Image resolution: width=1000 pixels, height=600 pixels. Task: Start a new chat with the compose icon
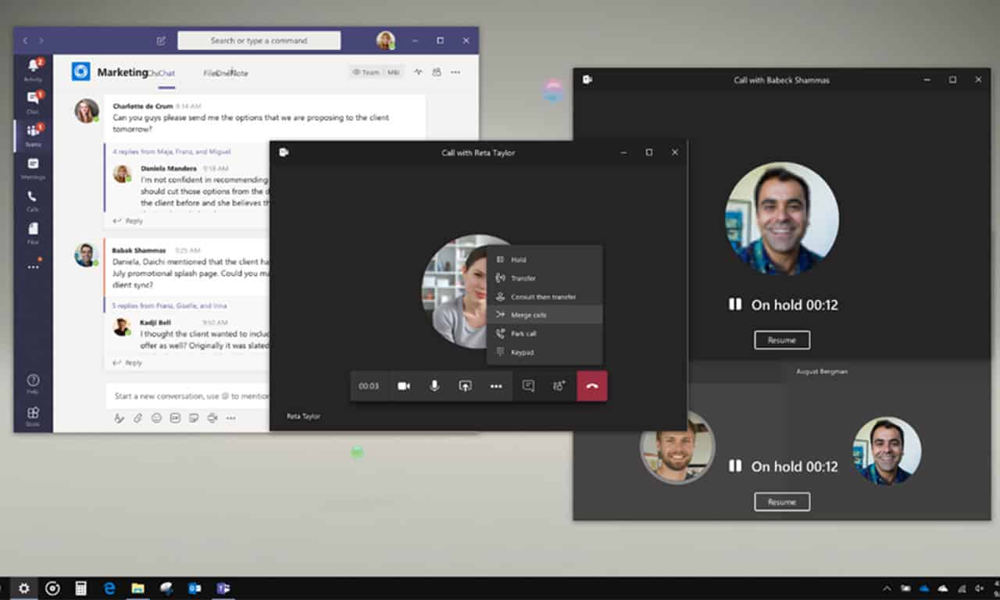click(161, 41)
